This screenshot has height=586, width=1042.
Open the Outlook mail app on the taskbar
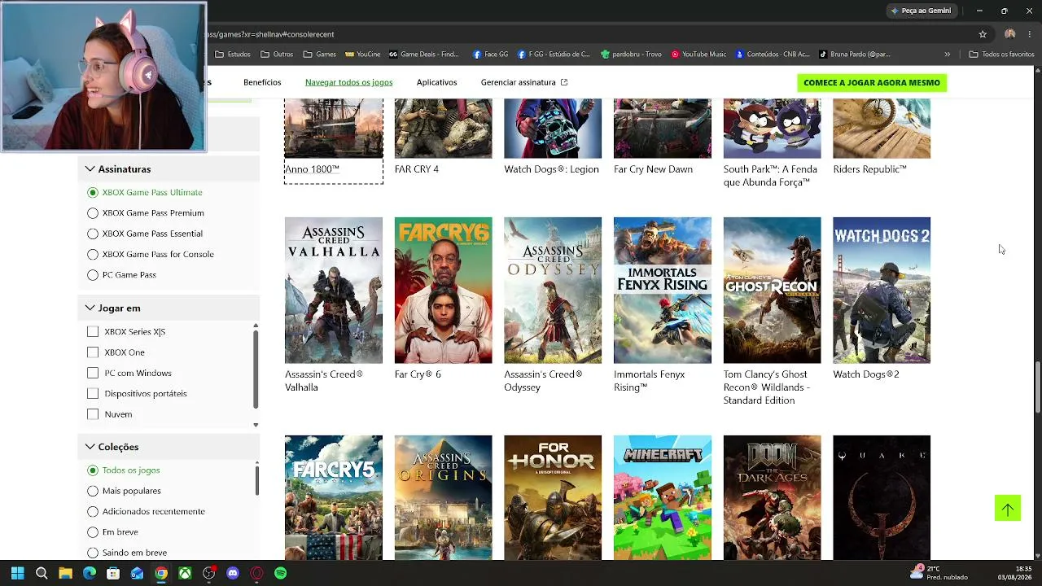tap(137, 573)
